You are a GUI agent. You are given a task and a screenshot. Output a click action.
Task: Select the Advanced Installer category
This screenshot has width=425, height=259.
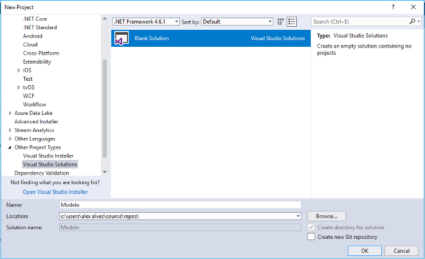tap(36, 122)
